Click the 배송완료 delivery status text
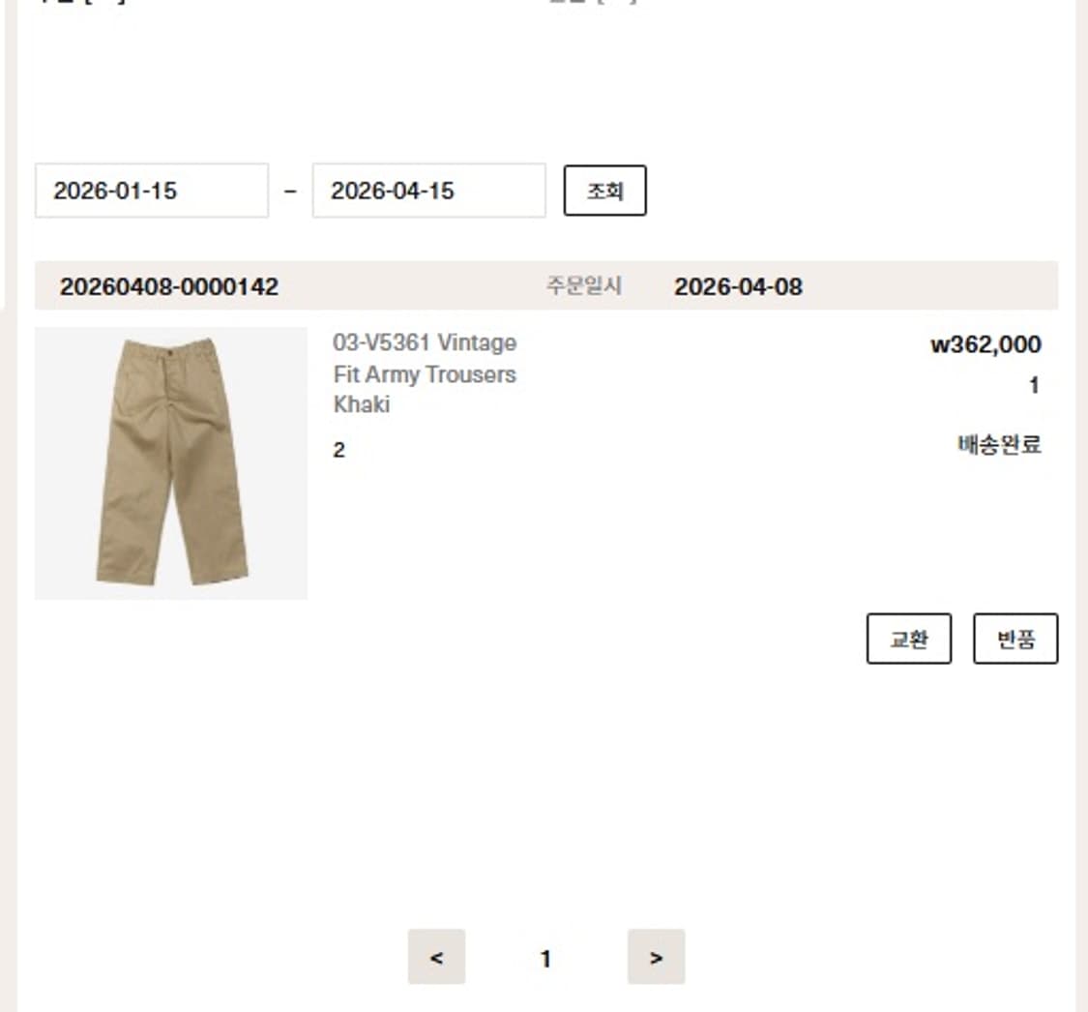This screenshot has height=1012, width=1088. (1000, 444)
